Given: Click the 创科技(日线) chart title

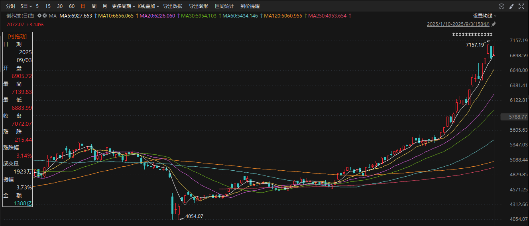Looking at the screenshot, I should pyautogui.click(x=20, y=16).
